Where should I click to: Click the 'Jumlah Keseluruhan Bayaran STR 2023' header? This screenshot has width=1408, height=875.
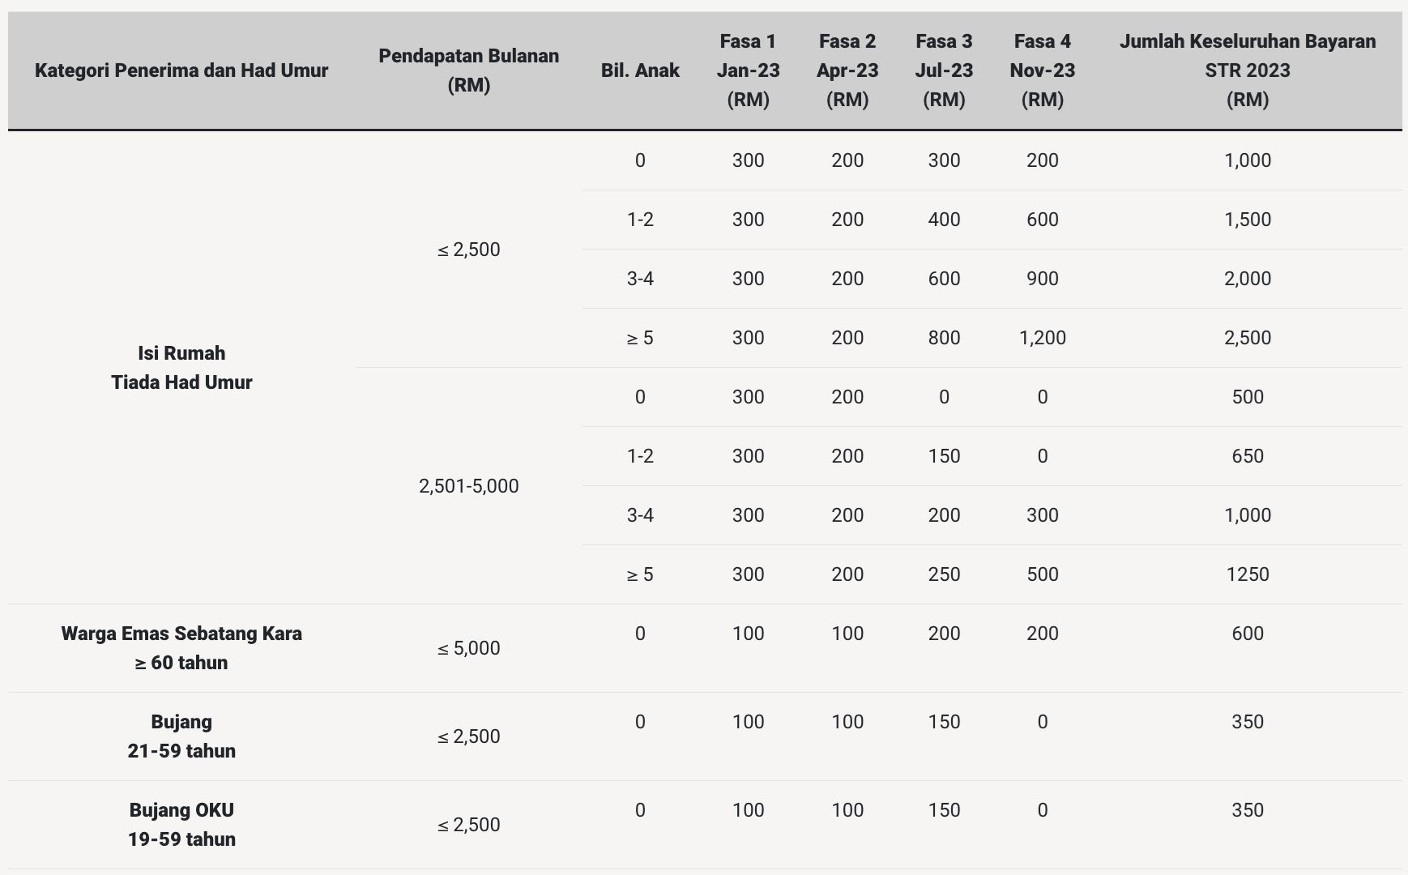(x=1248, y=70)
